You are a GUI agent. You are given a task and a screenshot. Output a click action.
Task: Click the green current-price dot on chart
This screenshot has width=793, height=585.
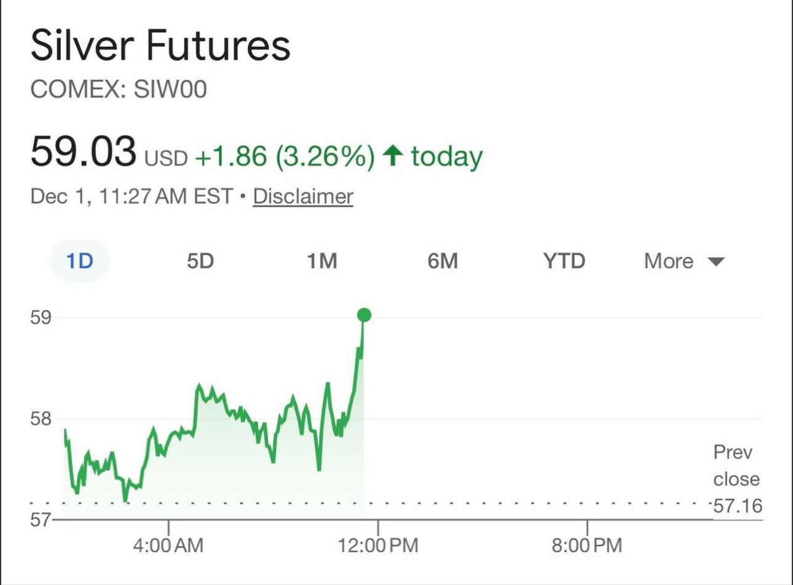tap(364, 315)
